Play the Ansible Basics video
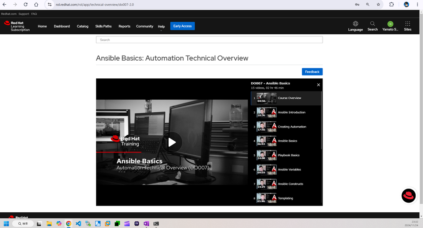Screen dimensions: 423x228 (172, 142)
